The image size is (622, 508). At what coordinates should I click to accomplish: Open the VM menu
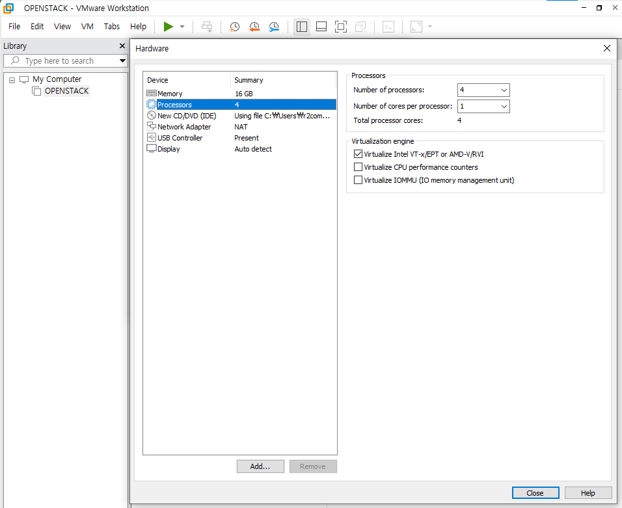click(87, 27)
